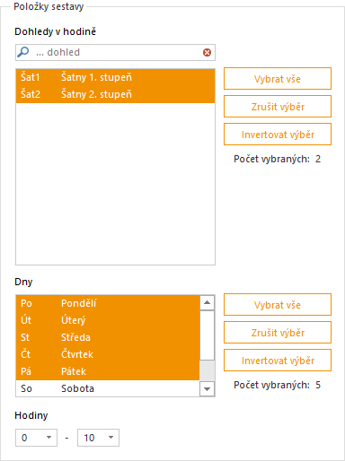This screenshot has height=461, width=345.
Task: Clear the dohled search with red X
Action: pos(207,53)
